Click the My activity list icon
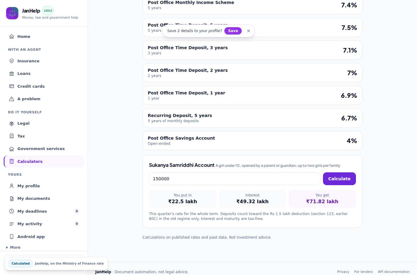This screenshot has height=275, width=417. click(x=12, y=224)
